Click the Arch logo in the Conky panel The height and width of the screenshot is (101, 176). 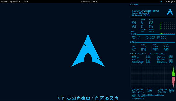click(170, 12)
